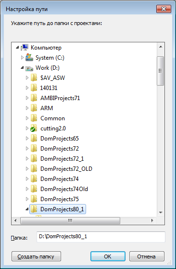
Task: Expand the AMBIProjects71 folder
Action: (27, 98)
